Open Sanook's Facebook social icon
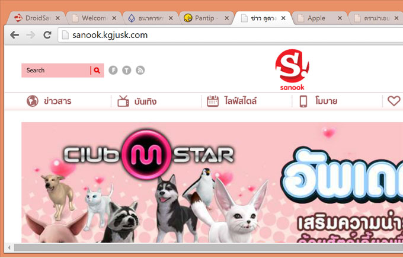403x258 pixels. pos(113,71)
